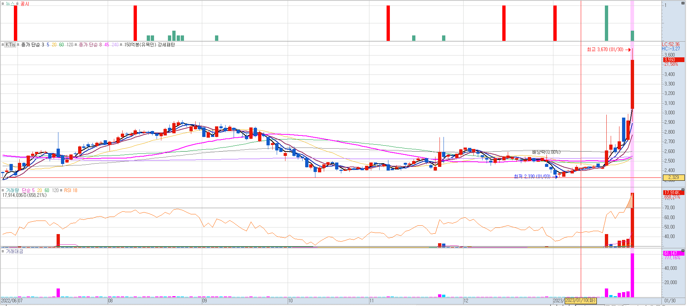The height and width of the screenshot is (306, 687).
Task: Click the 최고 3,670 (01/30) high annotation
Action: pyautogui.click(x=605, y=49)
